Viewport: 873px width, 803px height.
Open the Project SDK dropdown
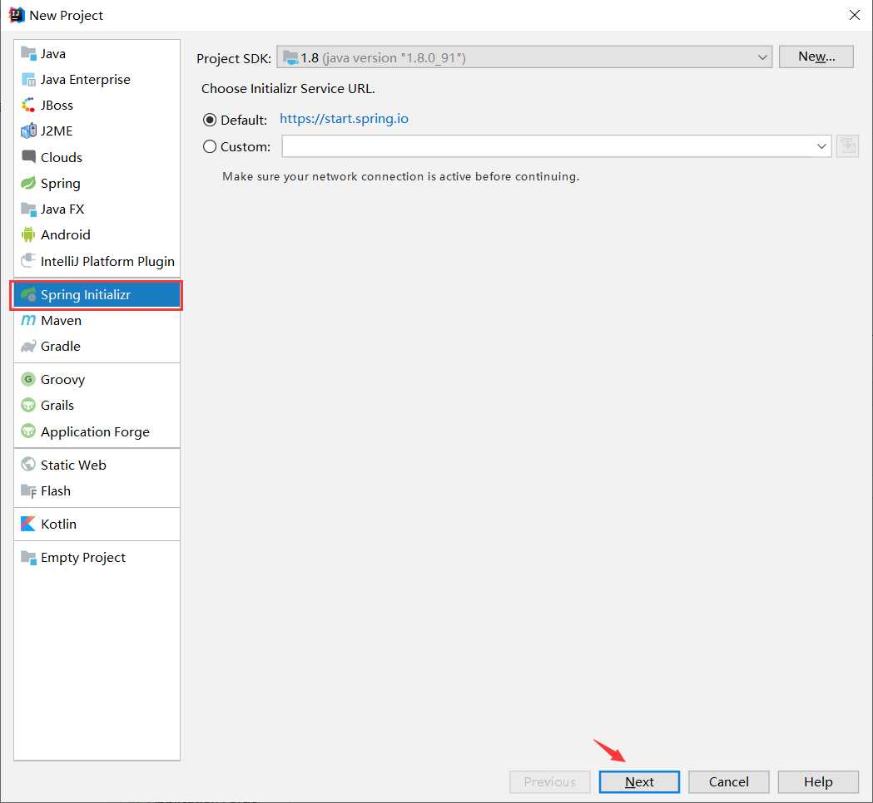point(524,57)
